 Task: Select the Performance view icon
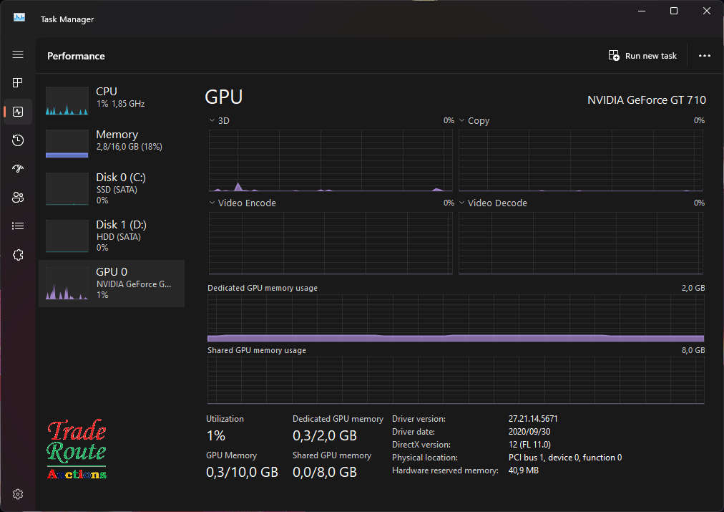[18, 111]
